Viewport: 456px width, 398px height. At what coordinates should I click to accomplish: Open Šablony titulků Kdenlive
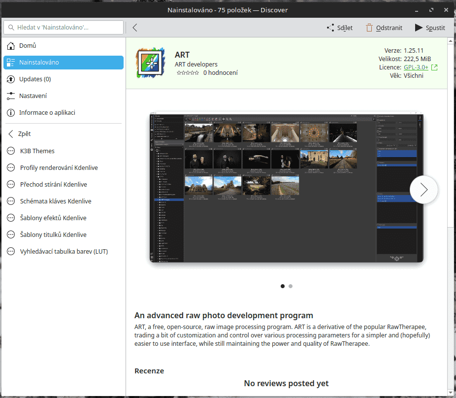point(64,234)
